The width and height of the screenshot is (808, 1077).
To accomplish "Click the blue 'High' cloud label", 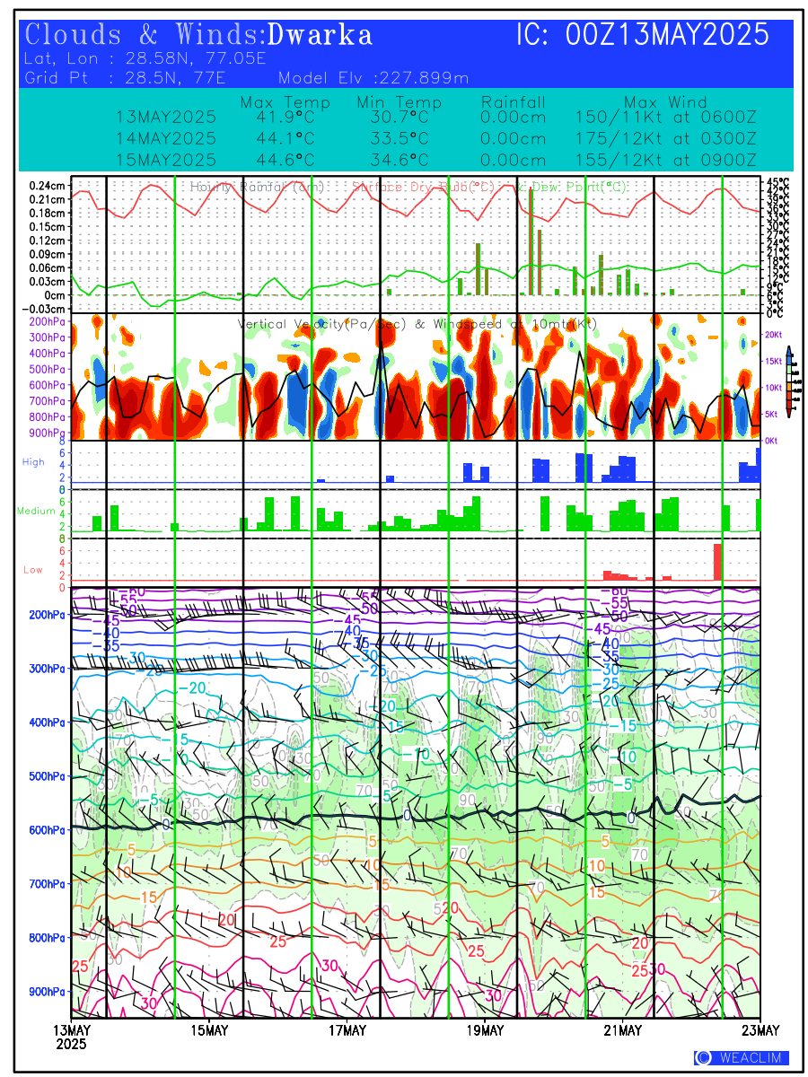I will pos(33,462).
